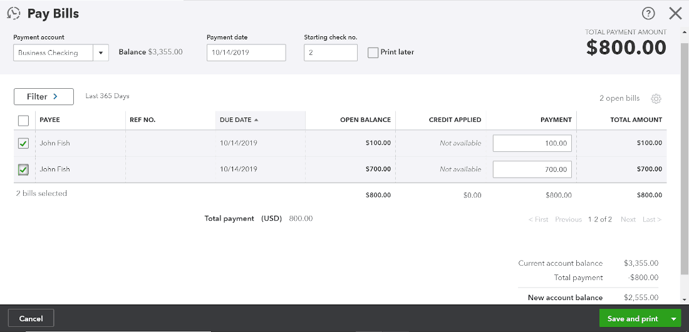The image size is (689, 332).
Task: Click the vertical scrollbar
Action: [x=685, y=159]
